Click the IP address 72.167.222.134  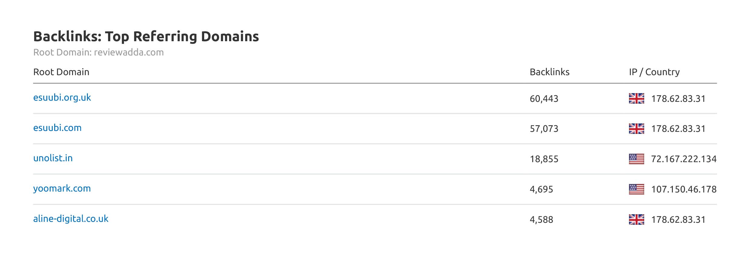point(683,159)
